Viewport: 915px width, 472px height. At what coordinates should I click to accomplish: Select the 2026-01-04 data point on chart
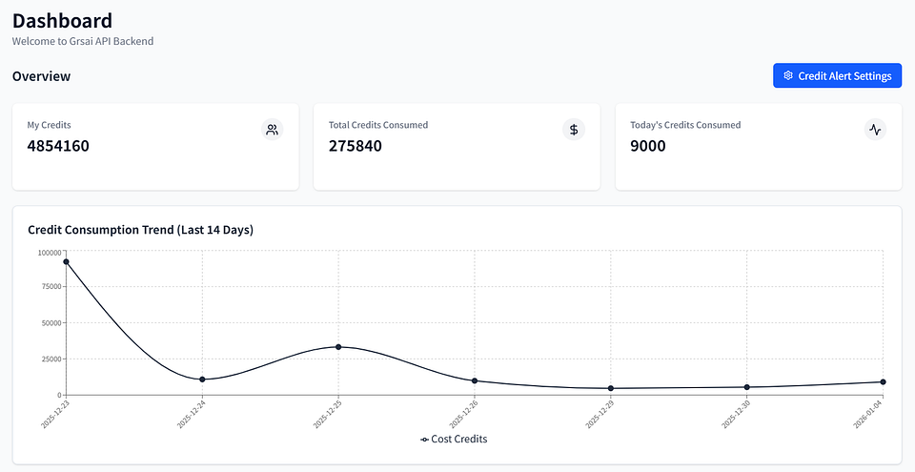click(x=883, y=382)
